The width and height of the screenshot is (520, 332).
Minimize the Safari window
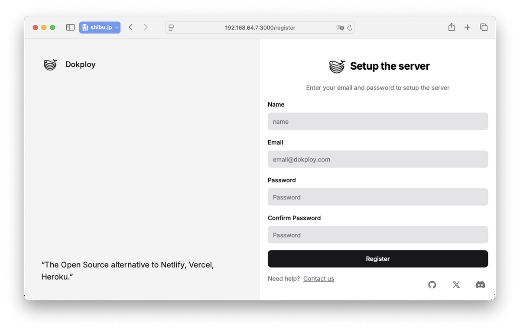(44, 28)
